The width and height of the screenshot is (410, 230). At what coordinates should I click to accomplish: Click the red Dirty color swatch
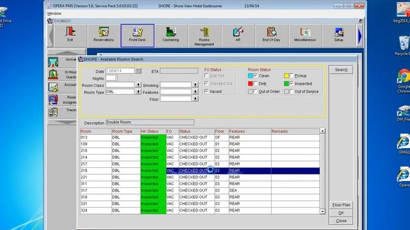coord(250,84)
